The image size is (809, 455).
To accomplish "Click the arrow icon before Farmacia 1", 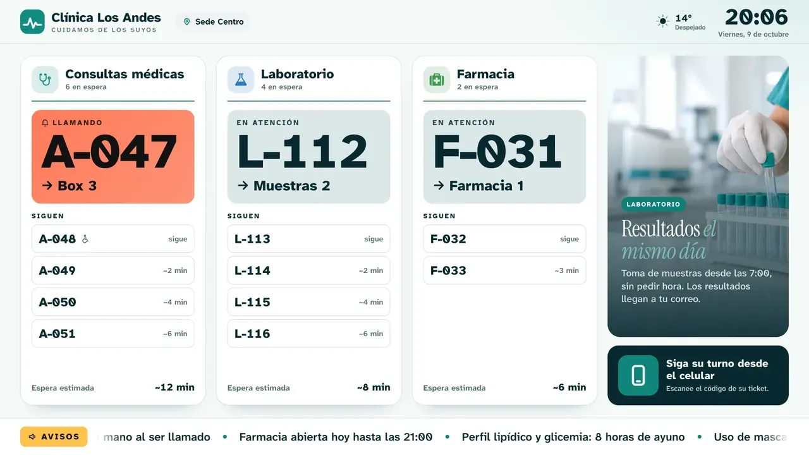I will [x=439, y=185].
